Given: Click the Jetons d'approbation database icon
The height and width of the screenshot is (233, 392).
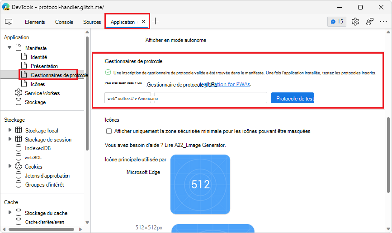Looking at the screenshot, I should pos(19,175).
